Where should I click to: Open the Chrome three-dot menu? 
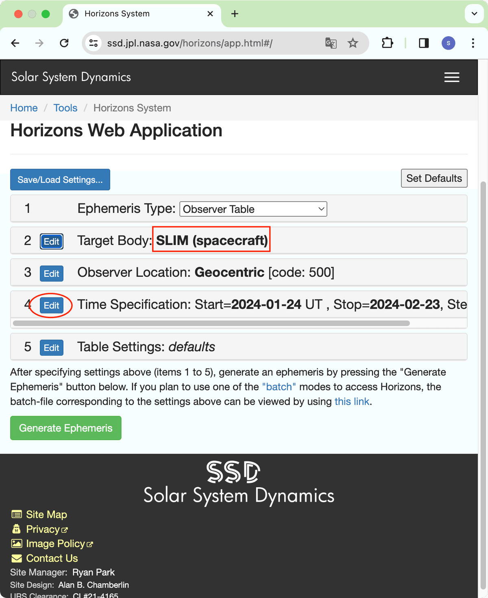click(x=473, y=43)
